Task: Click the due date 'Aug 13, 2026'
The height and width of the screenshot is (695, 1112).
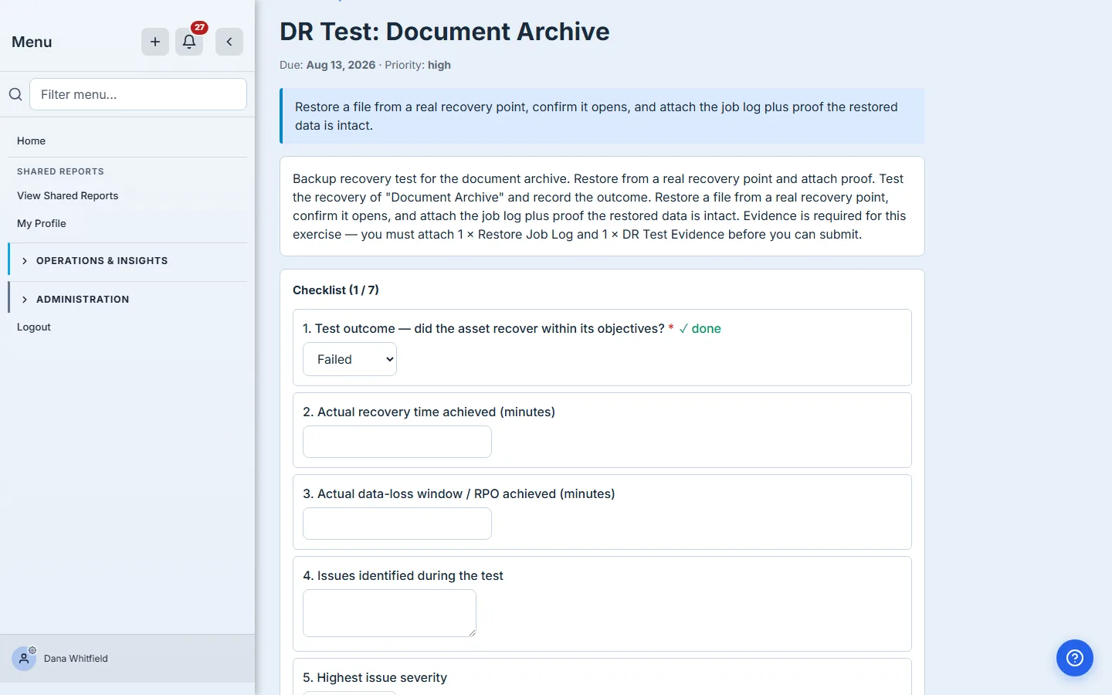Action: click(x=341, y=65)
